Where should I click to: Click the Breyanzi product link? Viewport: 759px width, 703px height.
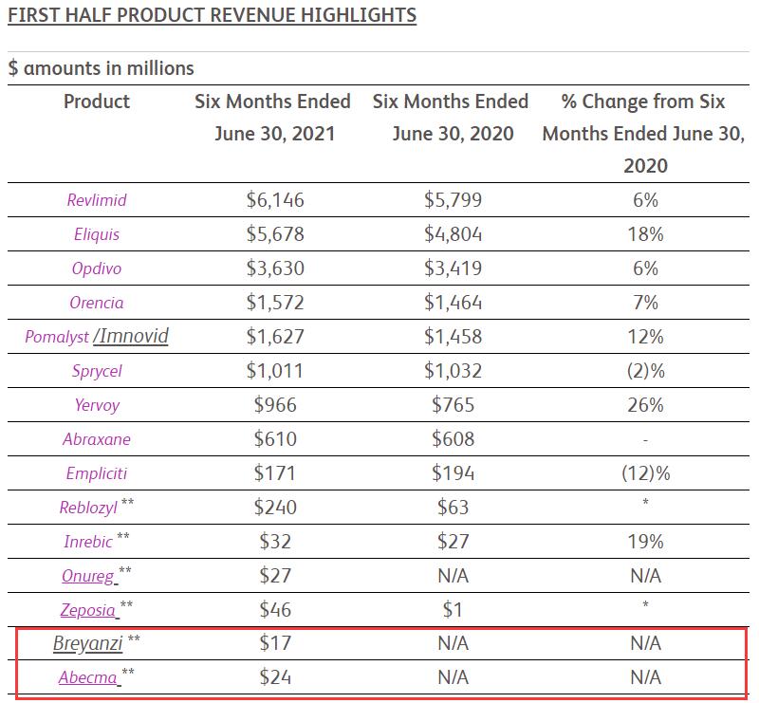coord(88,644)
